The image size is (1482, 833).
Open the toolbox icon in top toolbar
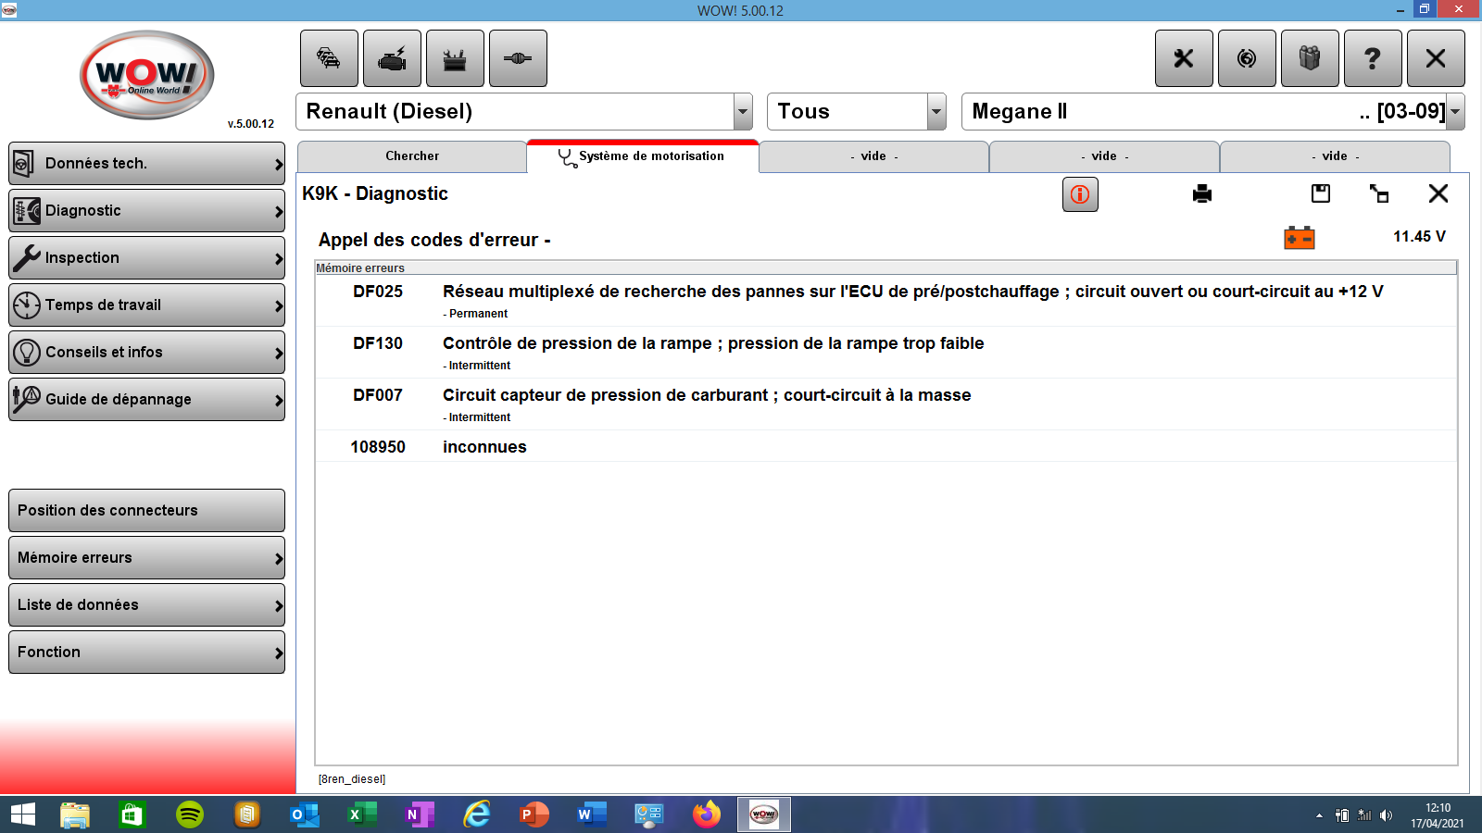[x=455, y=58]
